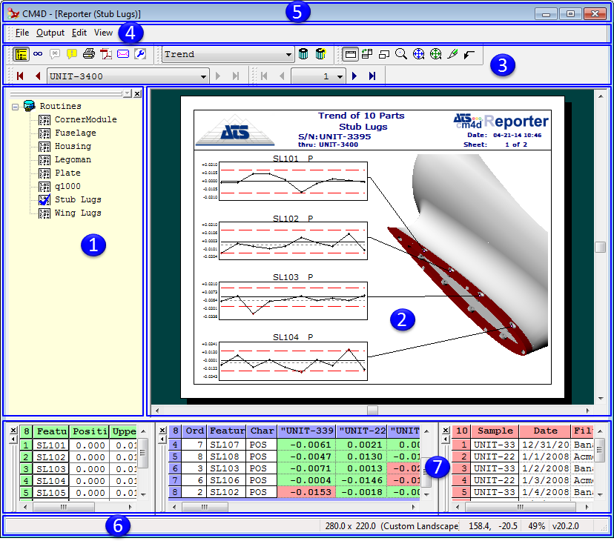The height and width of the screenshot is (541, 614).
Task: Select the Housing routine
Action: (73, 146)
